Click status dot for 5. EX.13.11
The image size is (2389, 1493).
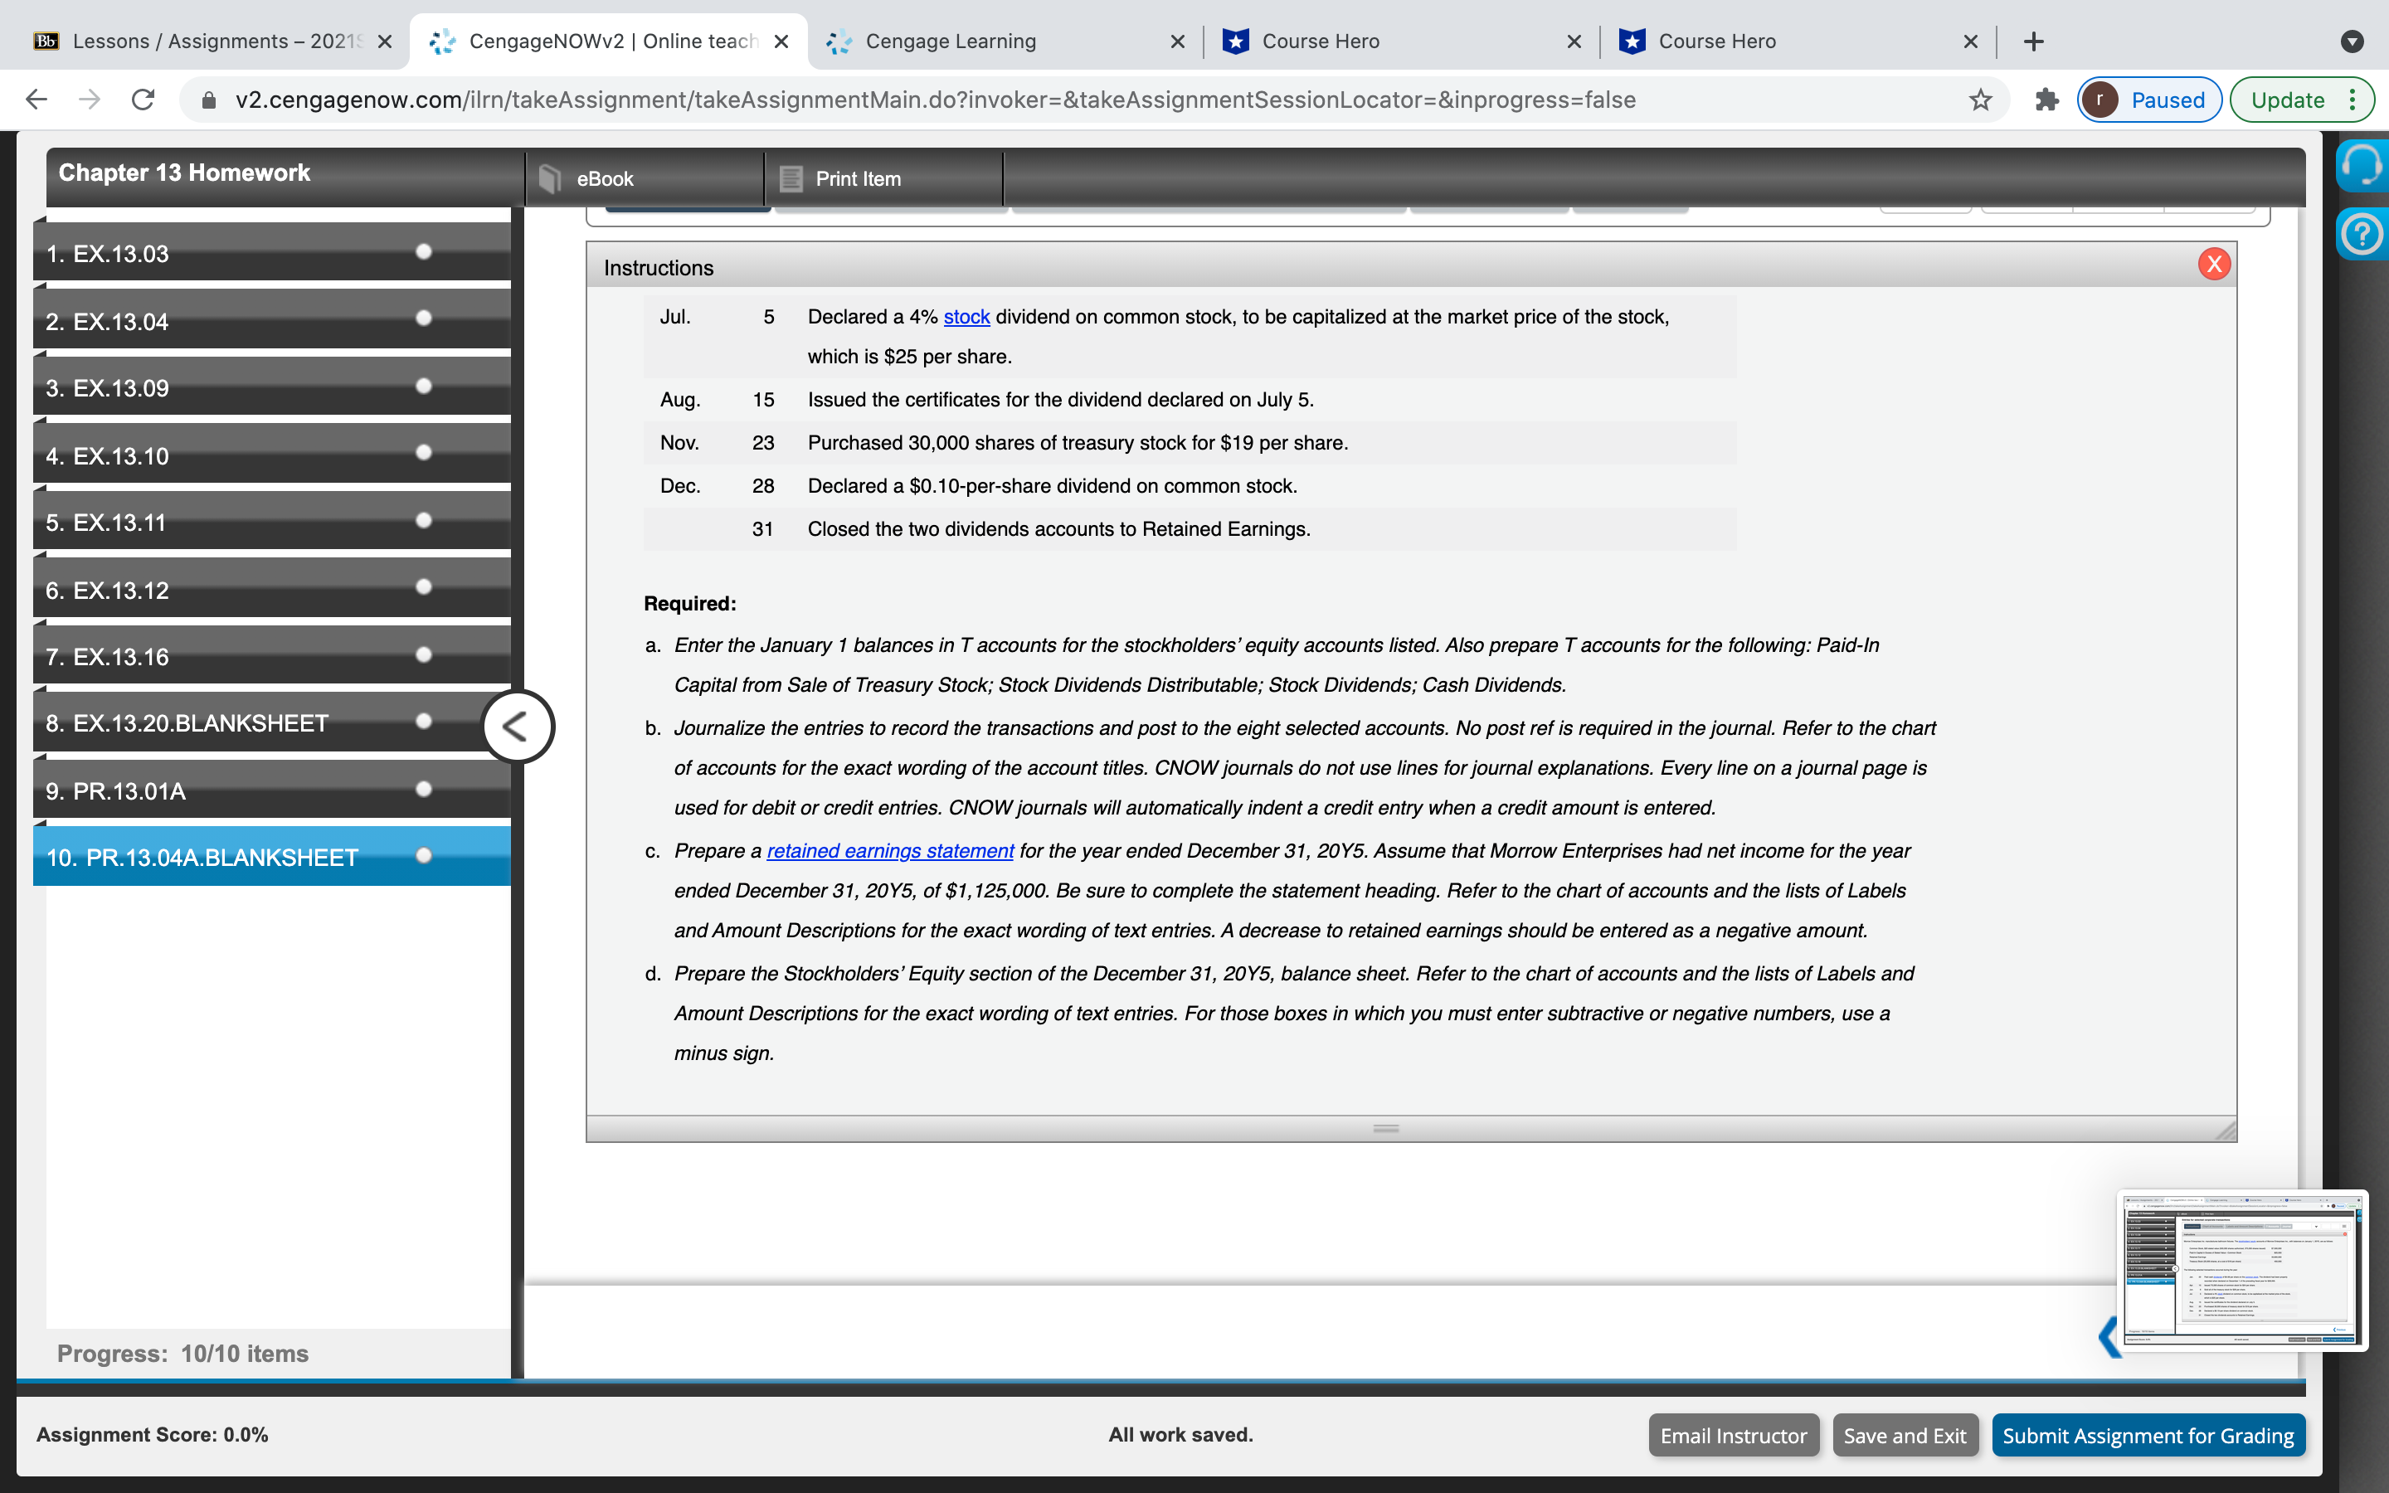424,520
